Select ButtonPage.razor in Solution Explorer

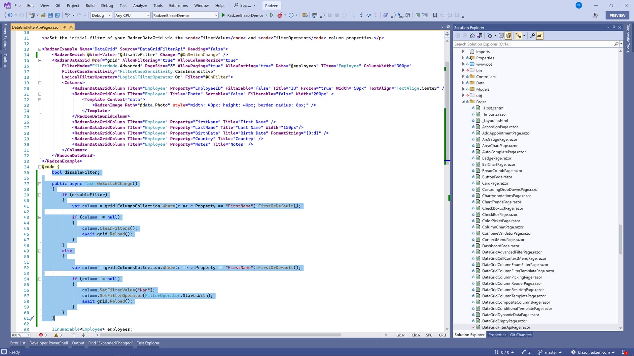pyautogui.click(x=497, y=177)
